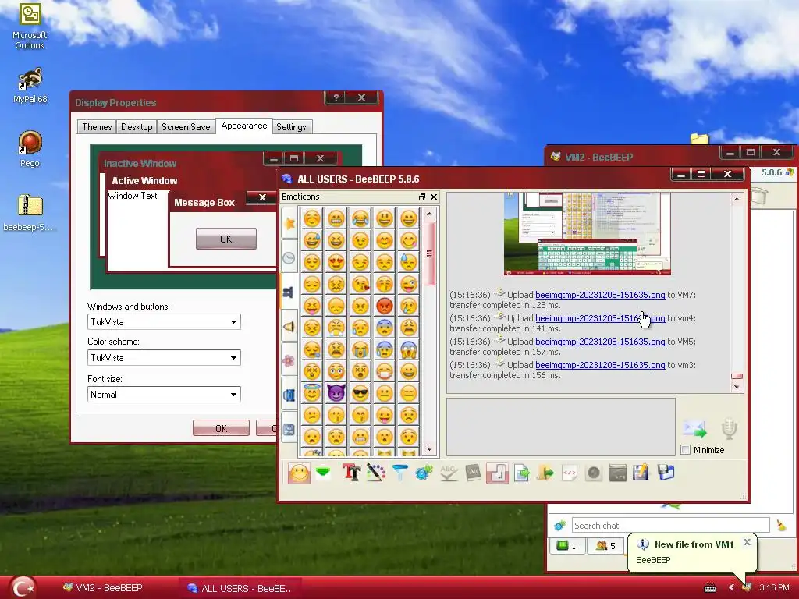Insert the tears of joy emoticon

(x=360, y=218)
